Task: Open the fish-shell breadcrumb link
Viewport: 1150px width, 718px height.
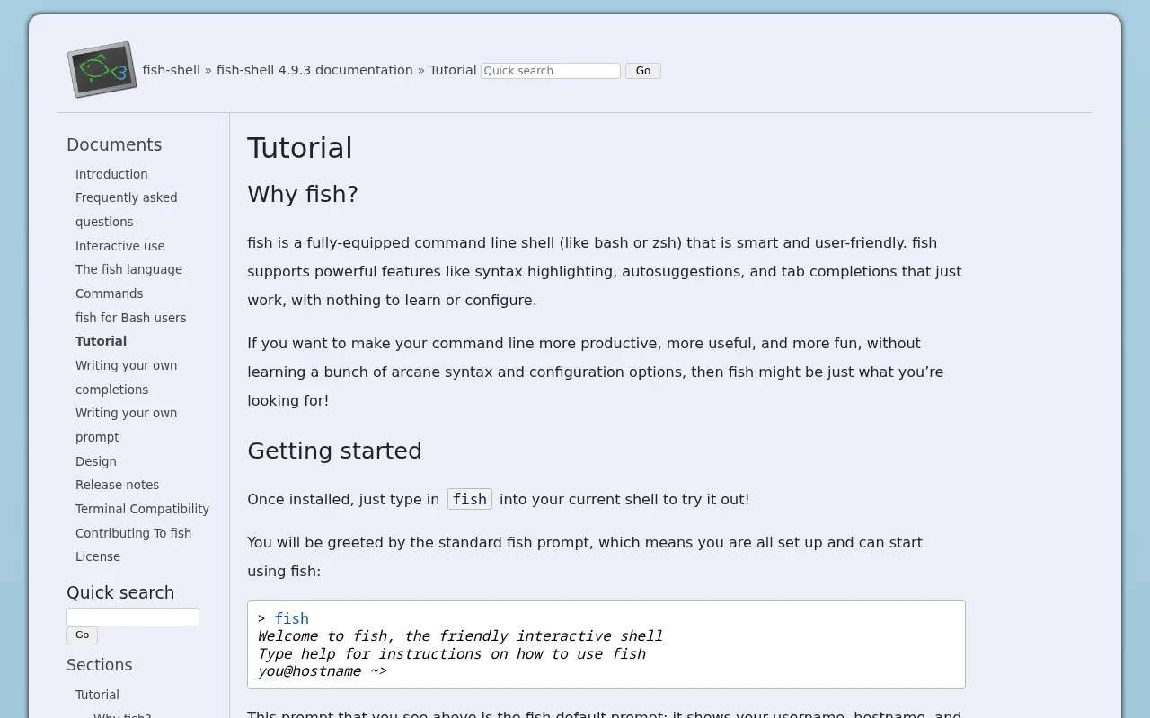Action: pyautogui.click(x=171, y=70)
